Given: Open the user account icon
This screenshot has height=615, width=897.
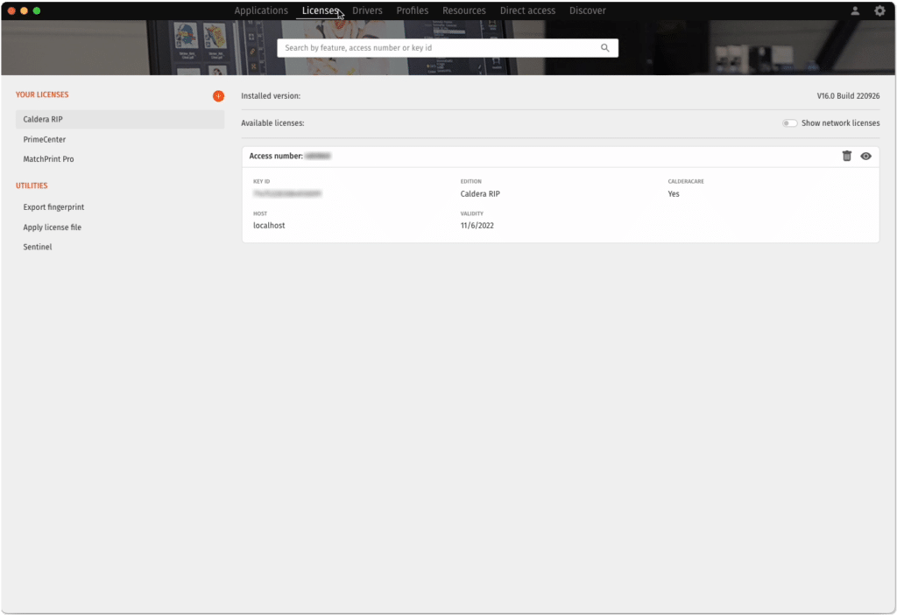Looking at the screenshot, I should click(x=855, y=10).
